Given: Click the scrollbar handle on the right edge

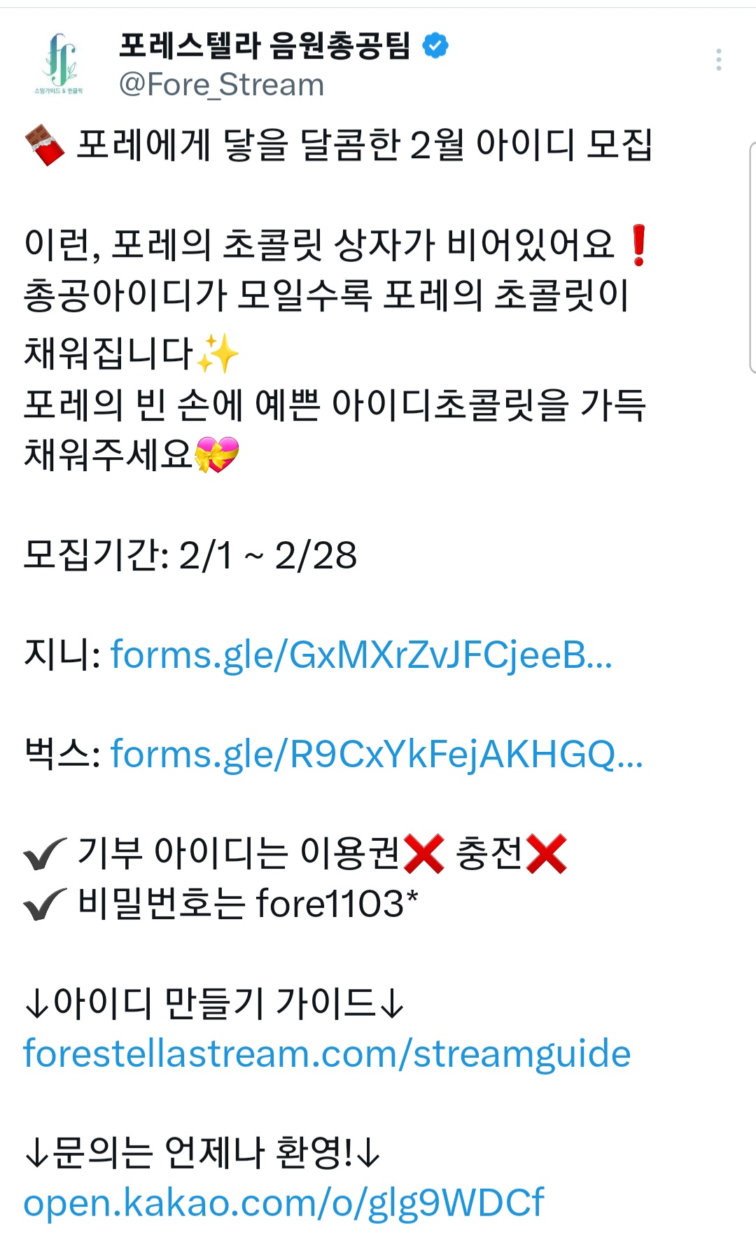Looking at the screenshot, I should (752, 258).
